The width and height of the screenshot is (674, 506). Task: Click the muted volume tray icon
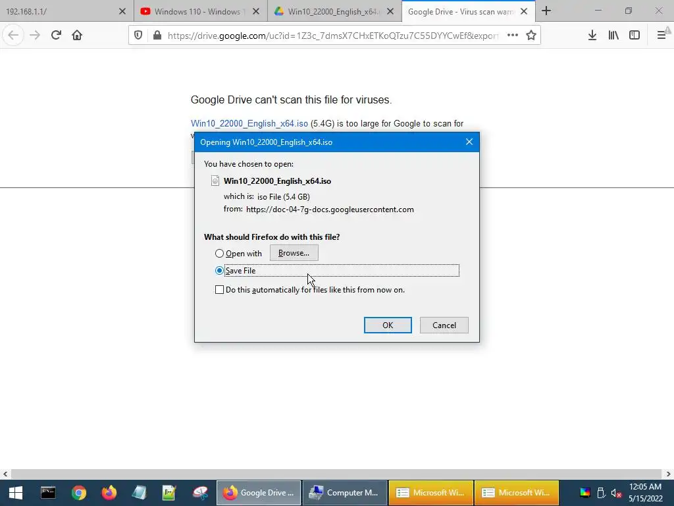click(616, 493)
